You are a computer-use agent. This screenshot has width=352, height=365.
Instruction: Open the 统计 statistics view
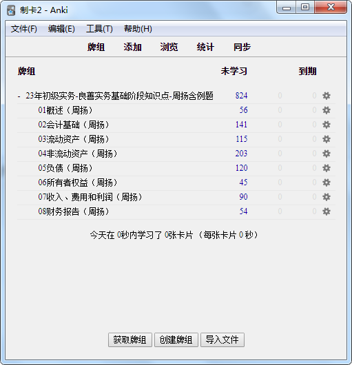click(205, 47)
